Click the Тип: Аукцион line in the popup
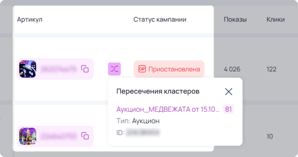The image size is (298, 157). point(138,121)
